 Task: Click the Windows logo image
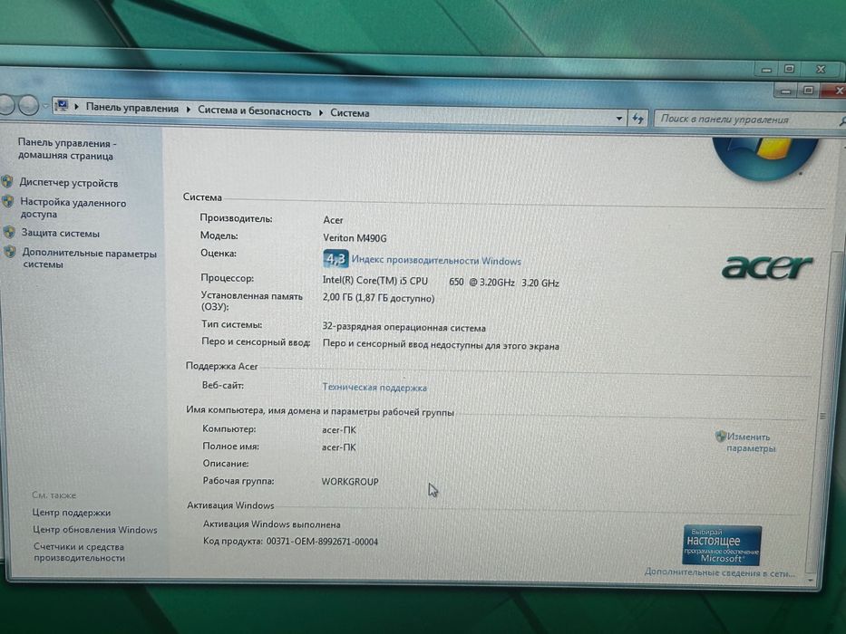[x=766, y=158]
